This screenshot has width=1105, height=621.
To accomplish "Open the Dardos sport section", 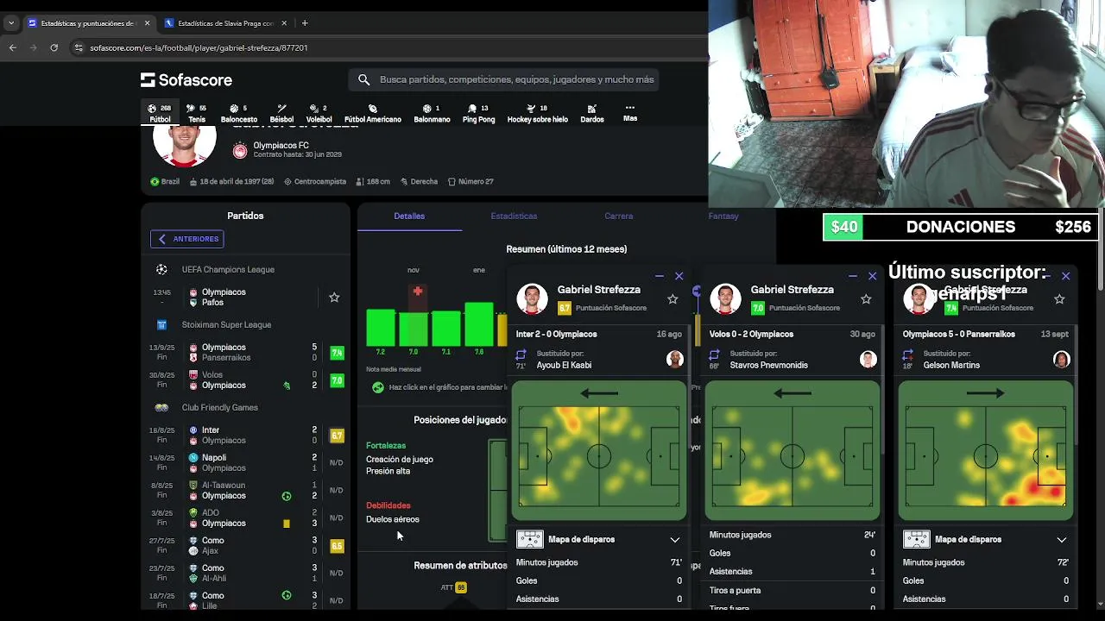I will click(x=591, y=113).
